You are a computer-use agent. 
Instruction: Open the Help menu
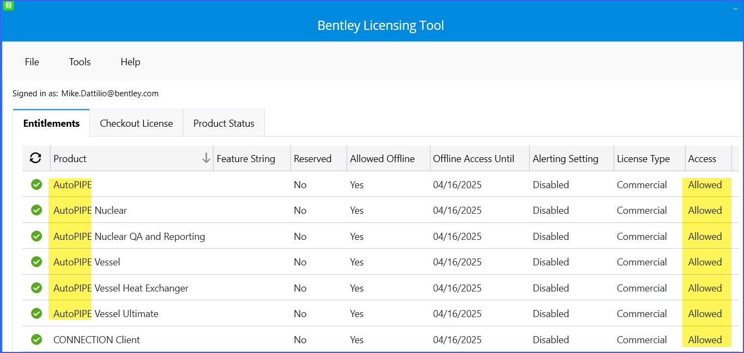tap(130, 62)
